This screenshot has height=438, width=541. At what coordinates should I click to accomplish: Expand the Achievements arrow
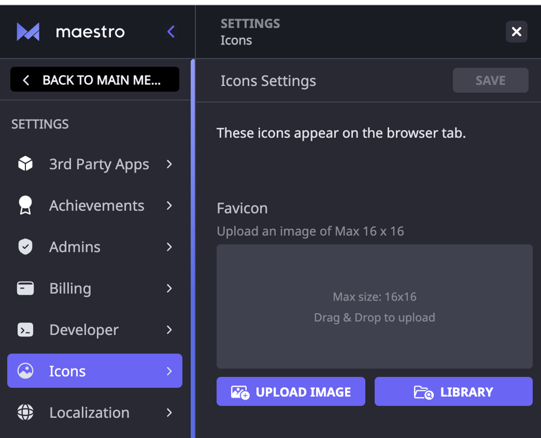pos(169,205)
